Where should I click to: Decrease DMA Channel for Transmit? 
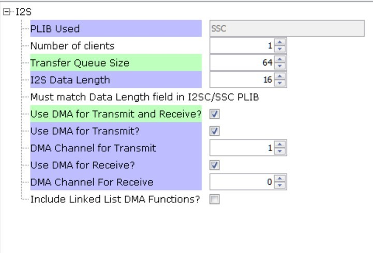tap(280, 151)
